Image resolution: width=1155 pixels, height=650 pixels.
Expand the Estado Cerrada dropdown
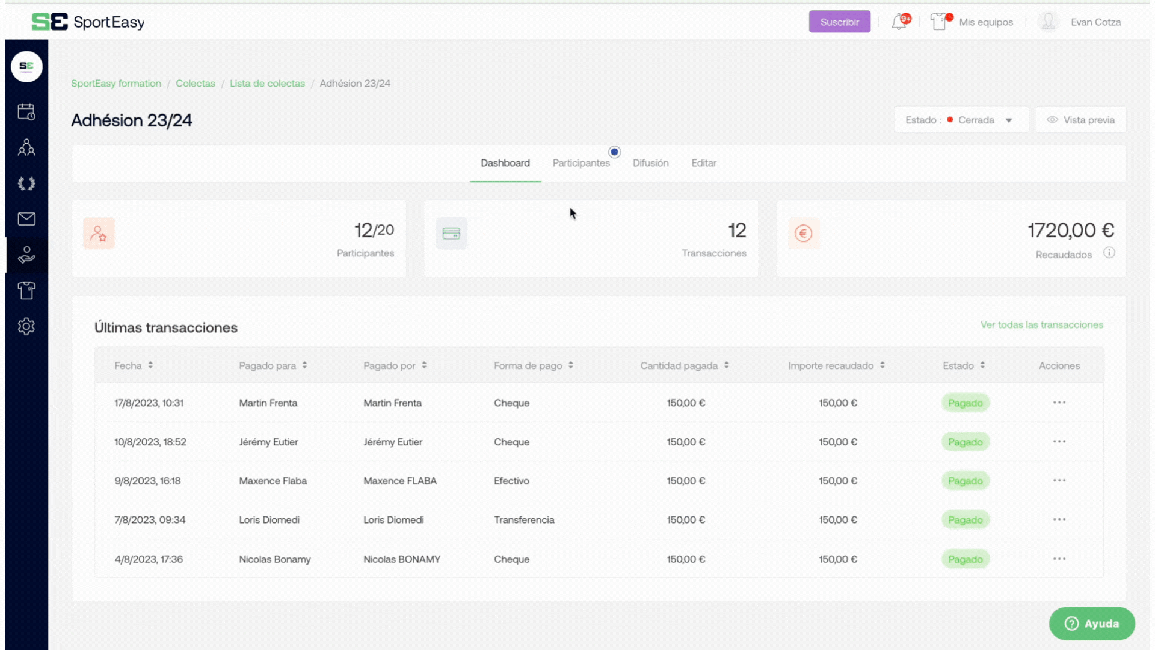click(x=961, y=120)
